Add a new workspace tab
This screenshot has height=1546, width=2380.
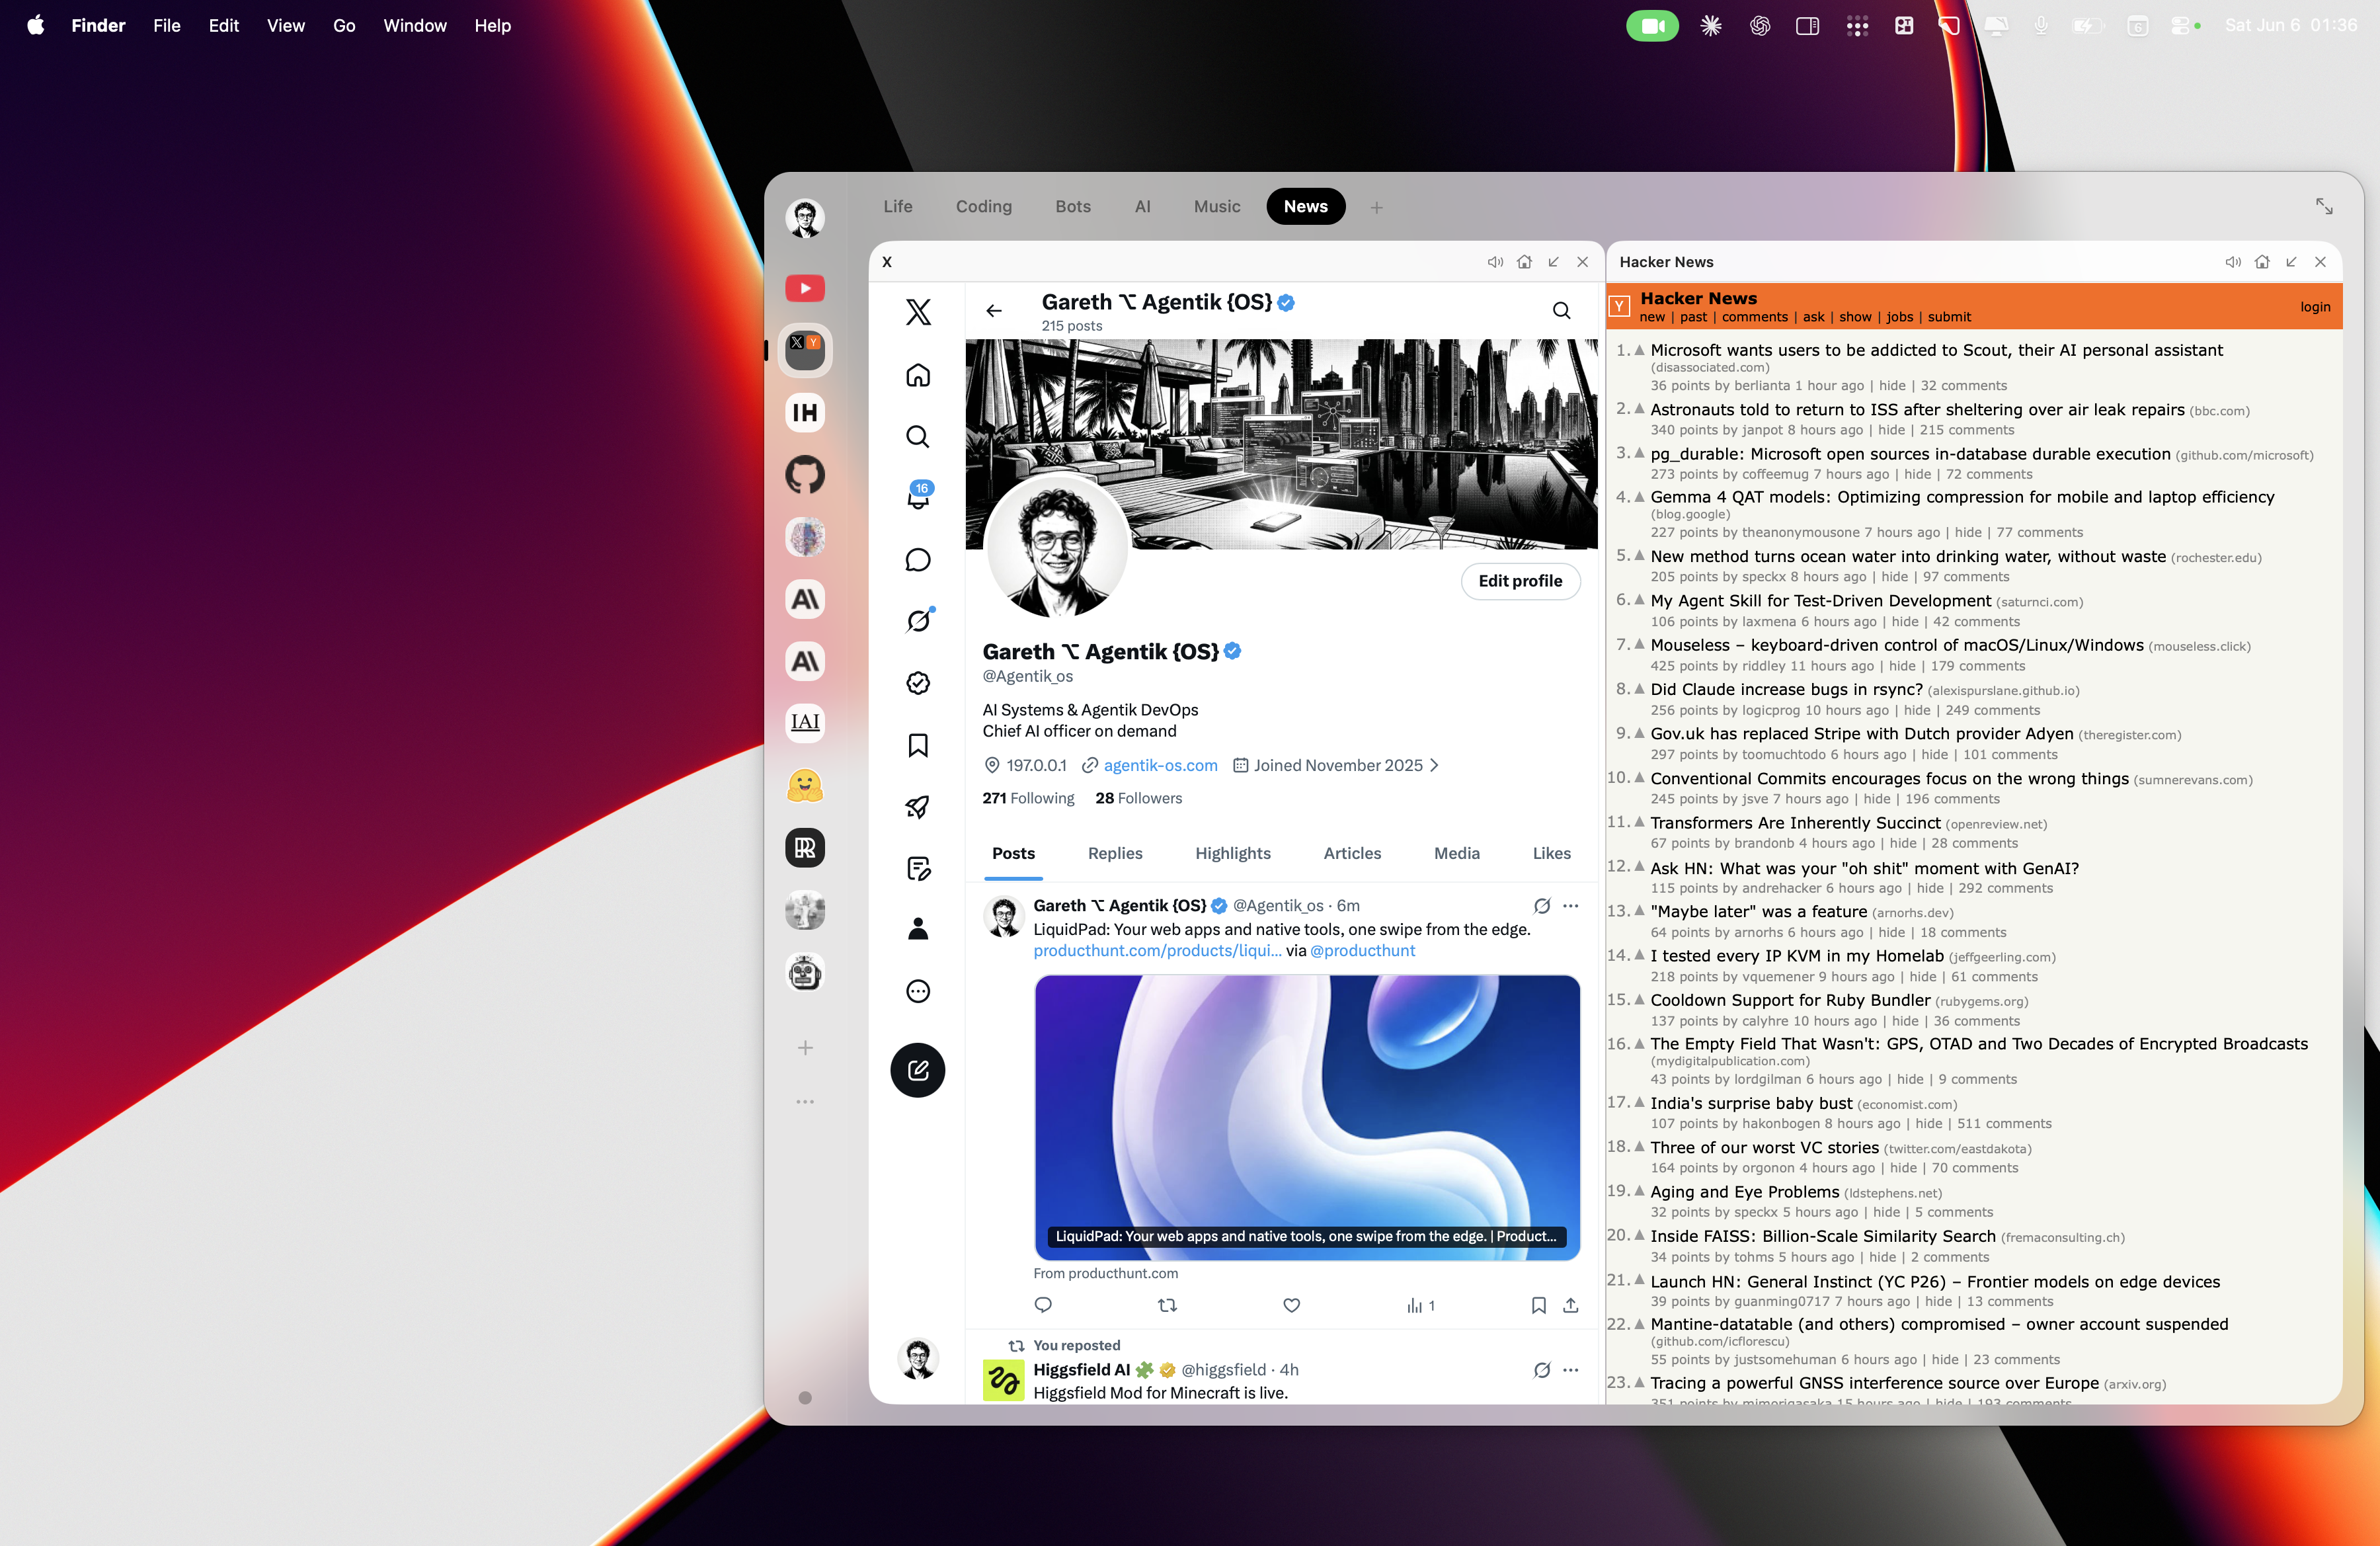pos(1377,207)
